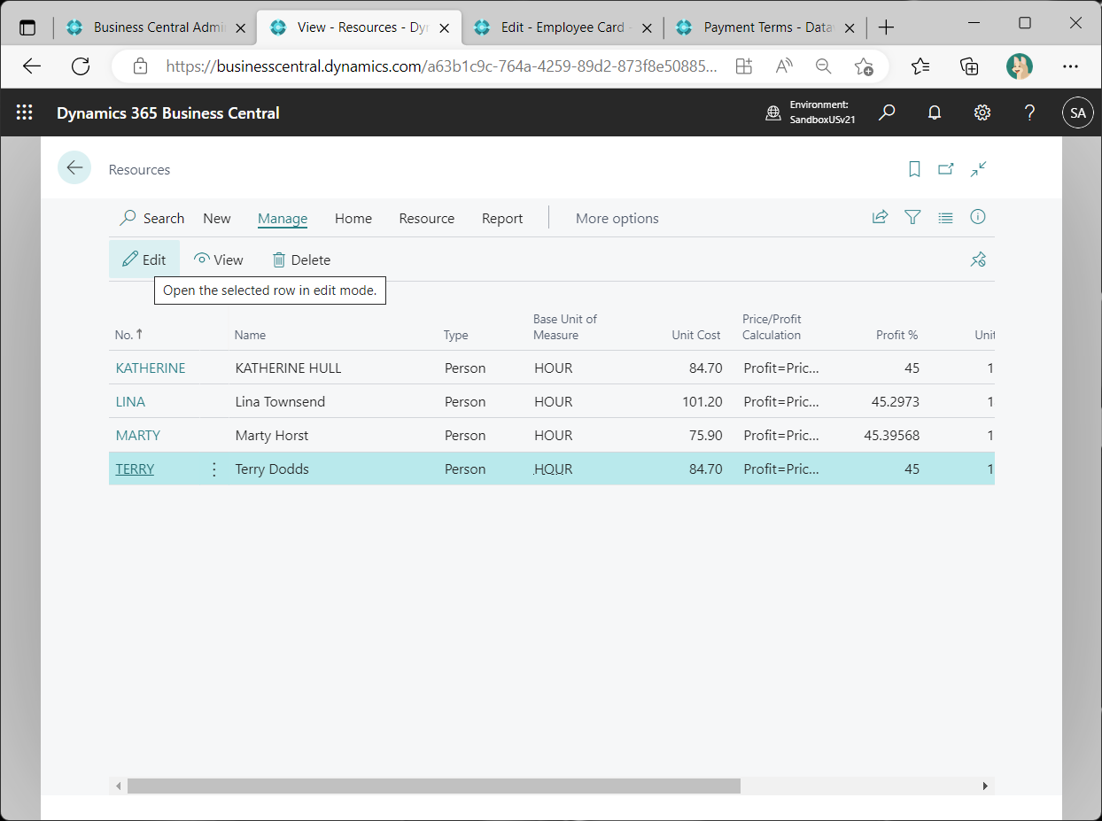Image resolution: width=1102 pixels, height=821 pixels.
Task: Click the Share icon in the action bar
Action: pyautogui.click(x=880, y=217)
